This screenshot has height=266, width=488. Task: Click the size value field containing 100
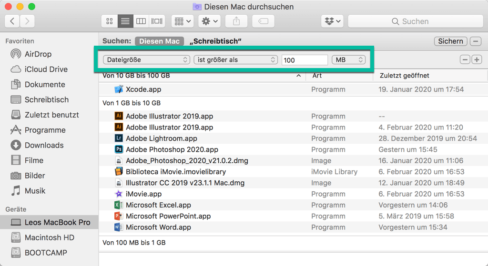[305, 60]
